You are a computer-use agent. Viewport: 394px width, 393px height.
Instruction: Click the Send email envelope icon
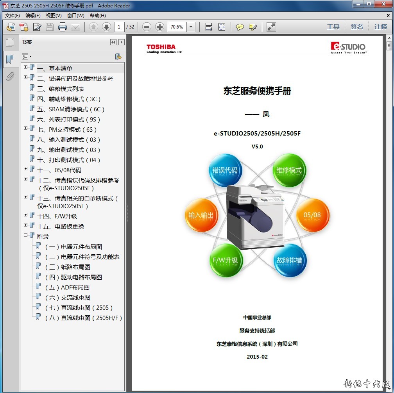click(75, 27)
